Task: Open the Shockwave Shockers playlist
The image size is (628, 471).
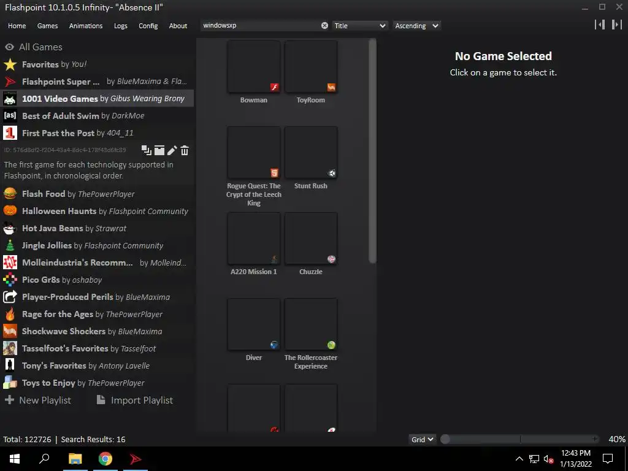Action: [x=98, y=332]
